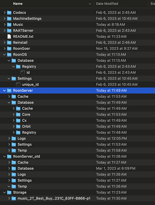Select the Reinstall folder row

pos(77,43)
